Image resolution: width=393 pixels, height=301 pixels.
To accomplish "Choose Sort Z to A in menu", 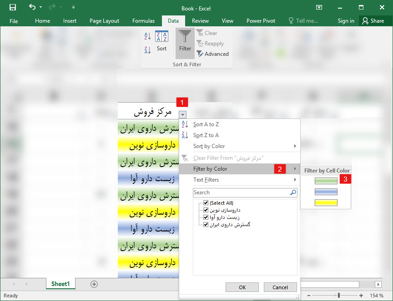I will [239, 135].
